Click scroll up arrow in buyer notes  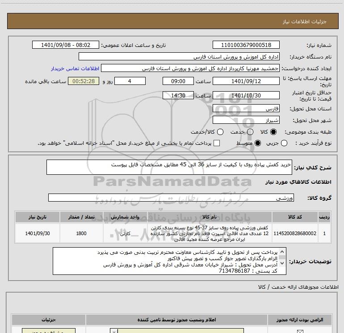282,252
